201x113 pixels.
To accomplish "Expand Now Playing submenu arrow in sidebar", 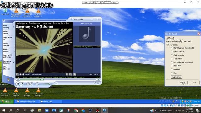I will tap(13, 27).
